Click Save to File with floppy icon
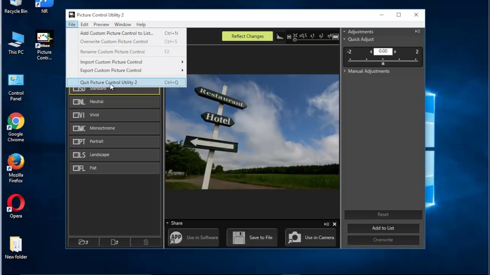 tap(252, 238)
